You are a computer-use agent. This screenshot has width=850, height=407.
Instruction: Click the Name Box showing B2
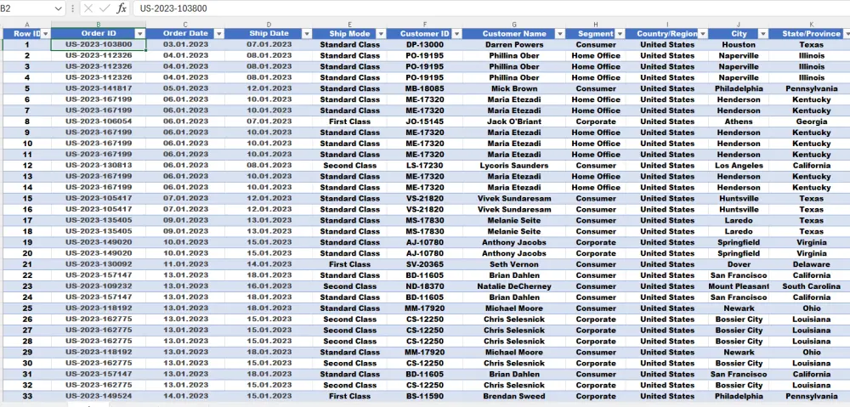coord(27,8)
